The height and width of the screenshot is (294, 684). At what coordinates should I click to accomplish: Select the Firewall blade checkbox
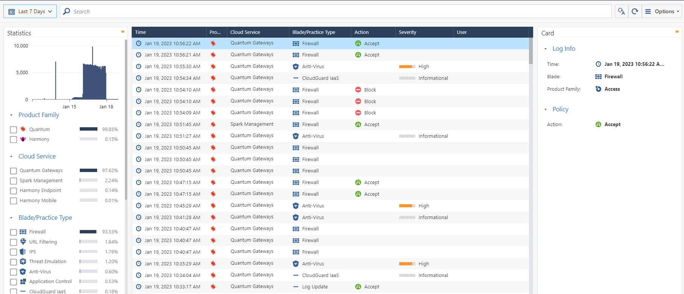[x=14, y=232]
